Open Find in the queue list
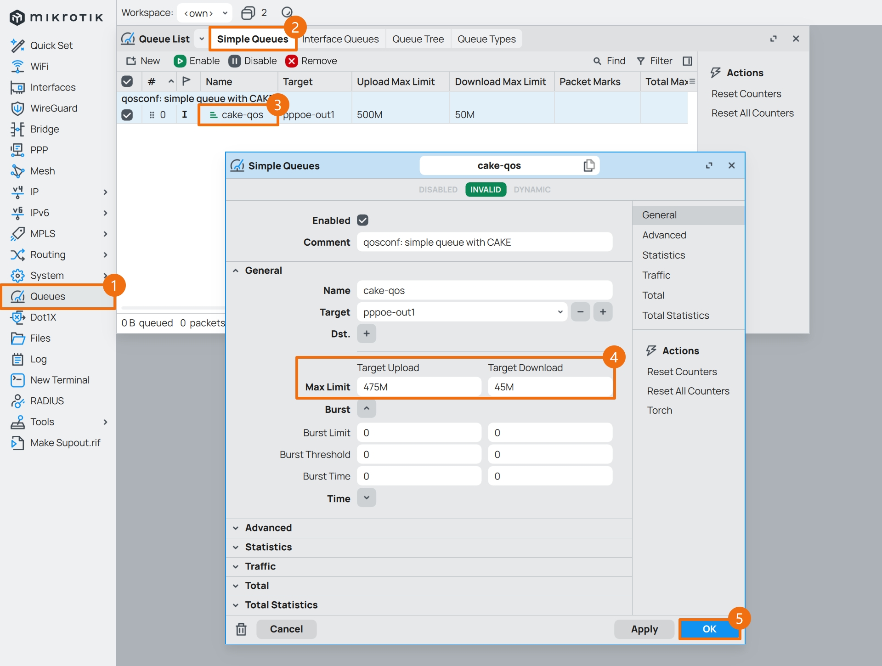The height and width of the screenshot is (666, 882). [609, 61]
